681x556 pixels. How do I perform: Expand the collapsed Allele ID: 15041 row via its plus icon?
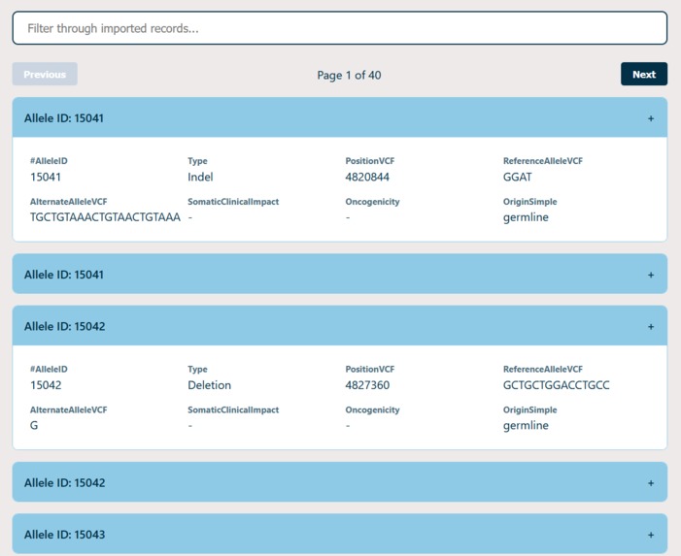(x=651, y=275)
